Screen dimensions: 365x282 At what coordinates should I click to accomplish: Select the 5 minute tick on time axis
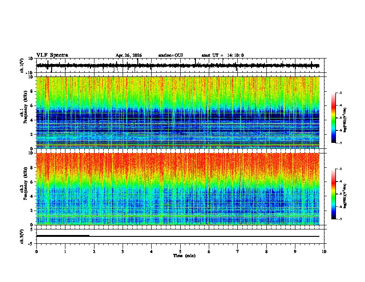click(180, 252)
